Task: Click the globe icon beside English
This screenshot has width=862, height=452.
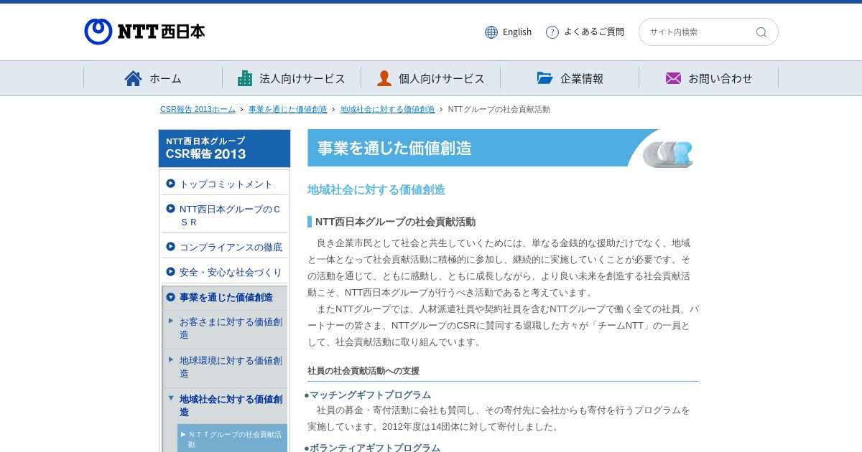Action: click(x=491, y=32)
